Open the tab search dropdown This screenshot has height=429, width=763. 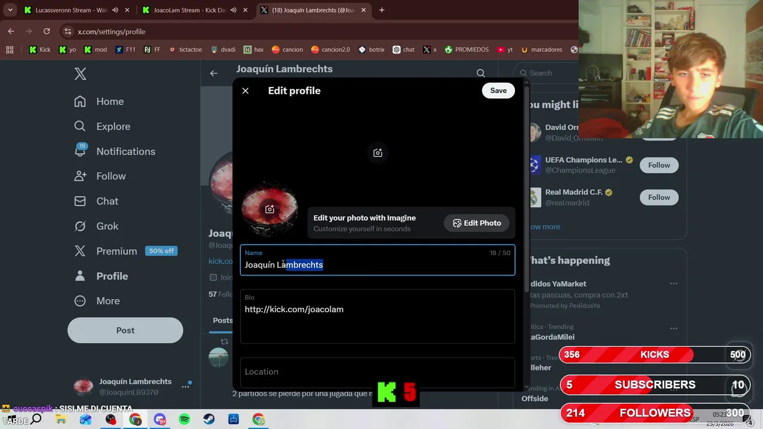[10, 10]
